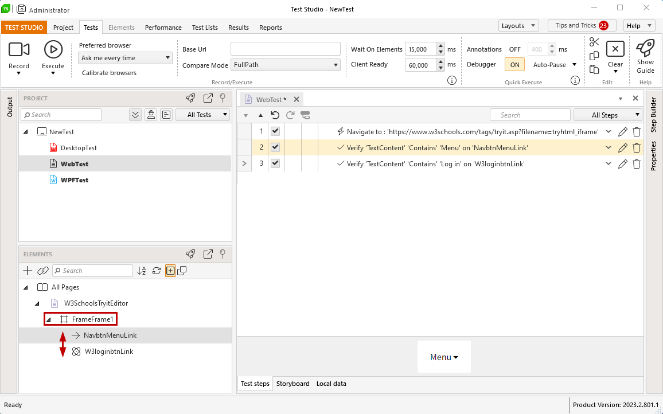The image size is (663, 414).
Task: Switch to Storyboard tab
Action: click(x=293, y=384)
